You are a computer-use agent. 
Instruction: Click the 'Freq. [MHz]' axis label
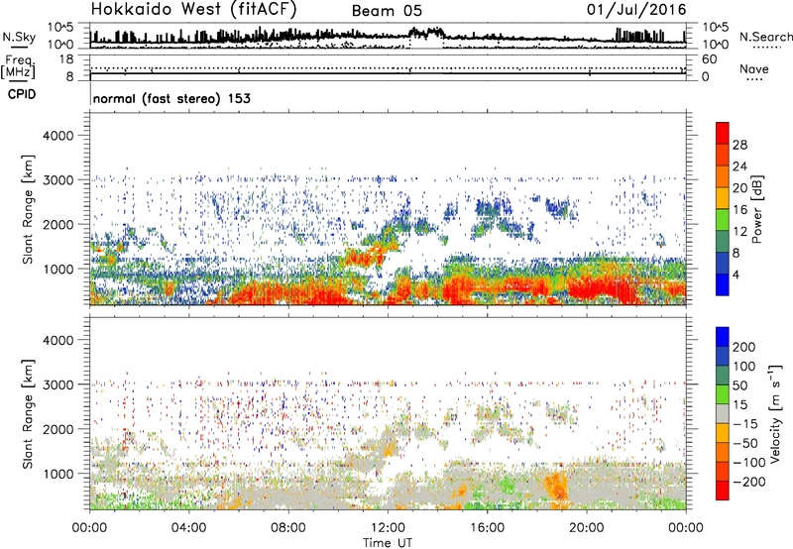19,66
